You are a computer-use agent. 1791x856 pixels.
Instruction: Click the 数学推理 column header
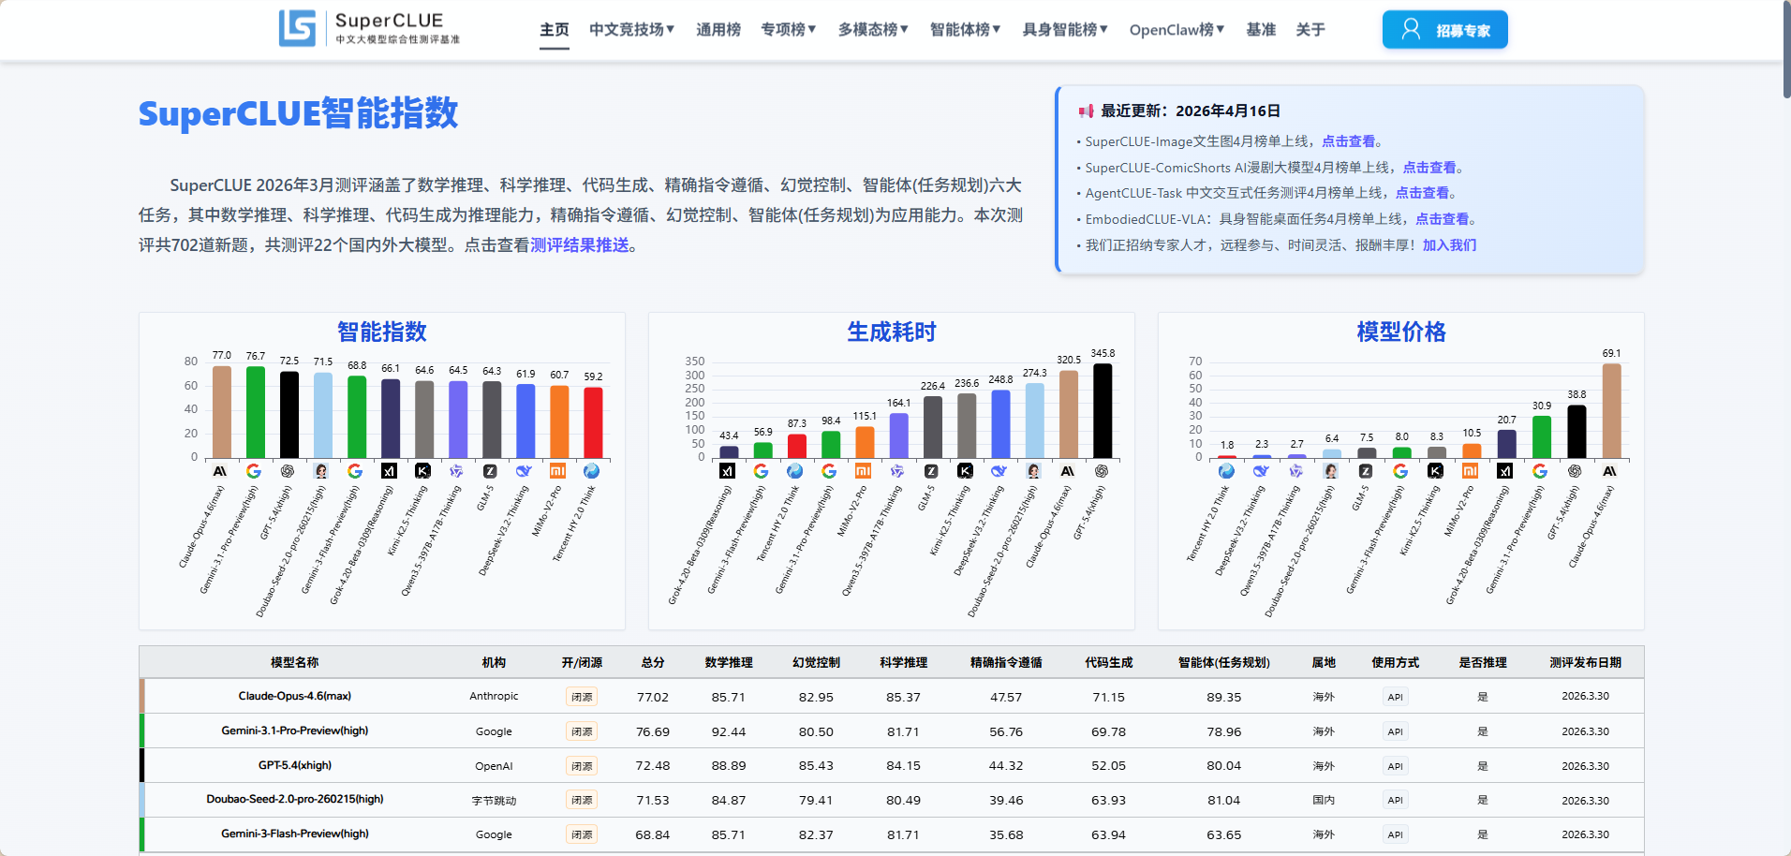pyautogui.click(x=729, y=663)
